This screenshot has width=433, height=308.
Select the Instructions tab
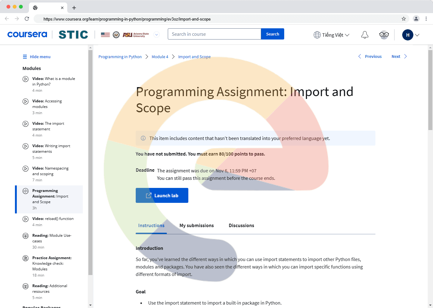coord(151,226)
